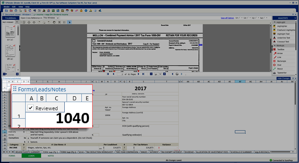Select the Freehand Highlighter tool
This screenshot has height=163, width=299.
[284, 30]
